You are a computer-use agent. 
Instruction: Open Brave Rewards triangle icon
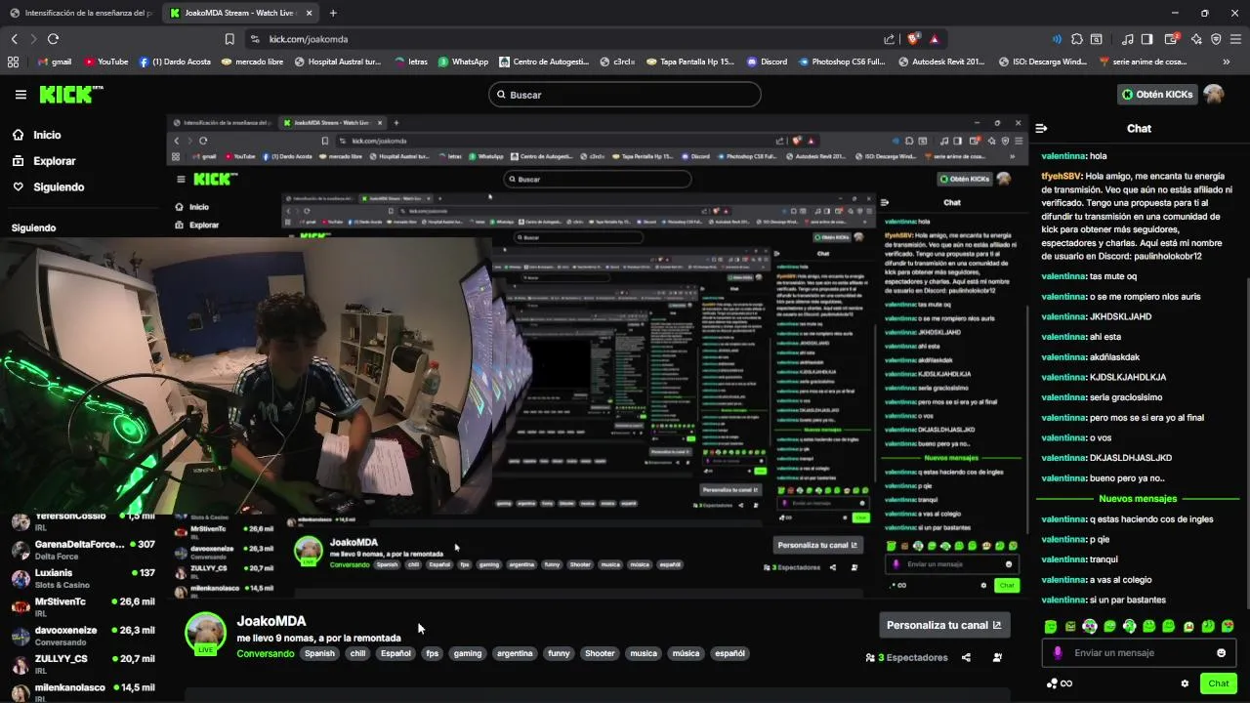(x=935, y=39)
